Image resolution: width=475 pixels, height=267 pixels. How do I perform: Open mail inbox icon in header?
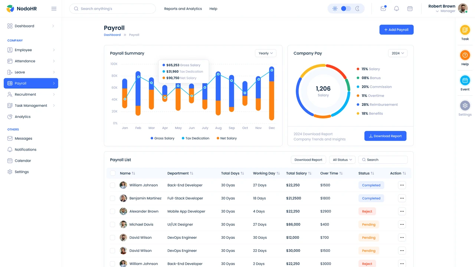[x=383, y=9]
